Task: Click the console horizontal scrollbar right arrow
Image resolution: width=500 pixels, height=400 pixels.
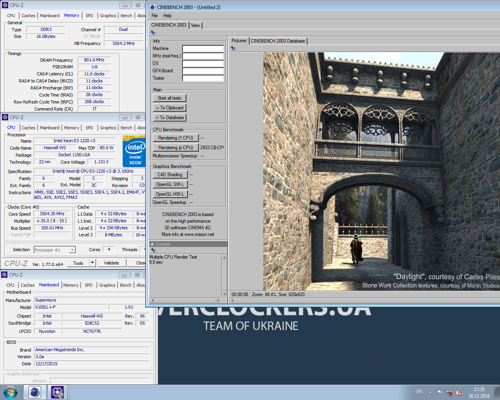Action: pyautogui.click(x=218, y=300)
